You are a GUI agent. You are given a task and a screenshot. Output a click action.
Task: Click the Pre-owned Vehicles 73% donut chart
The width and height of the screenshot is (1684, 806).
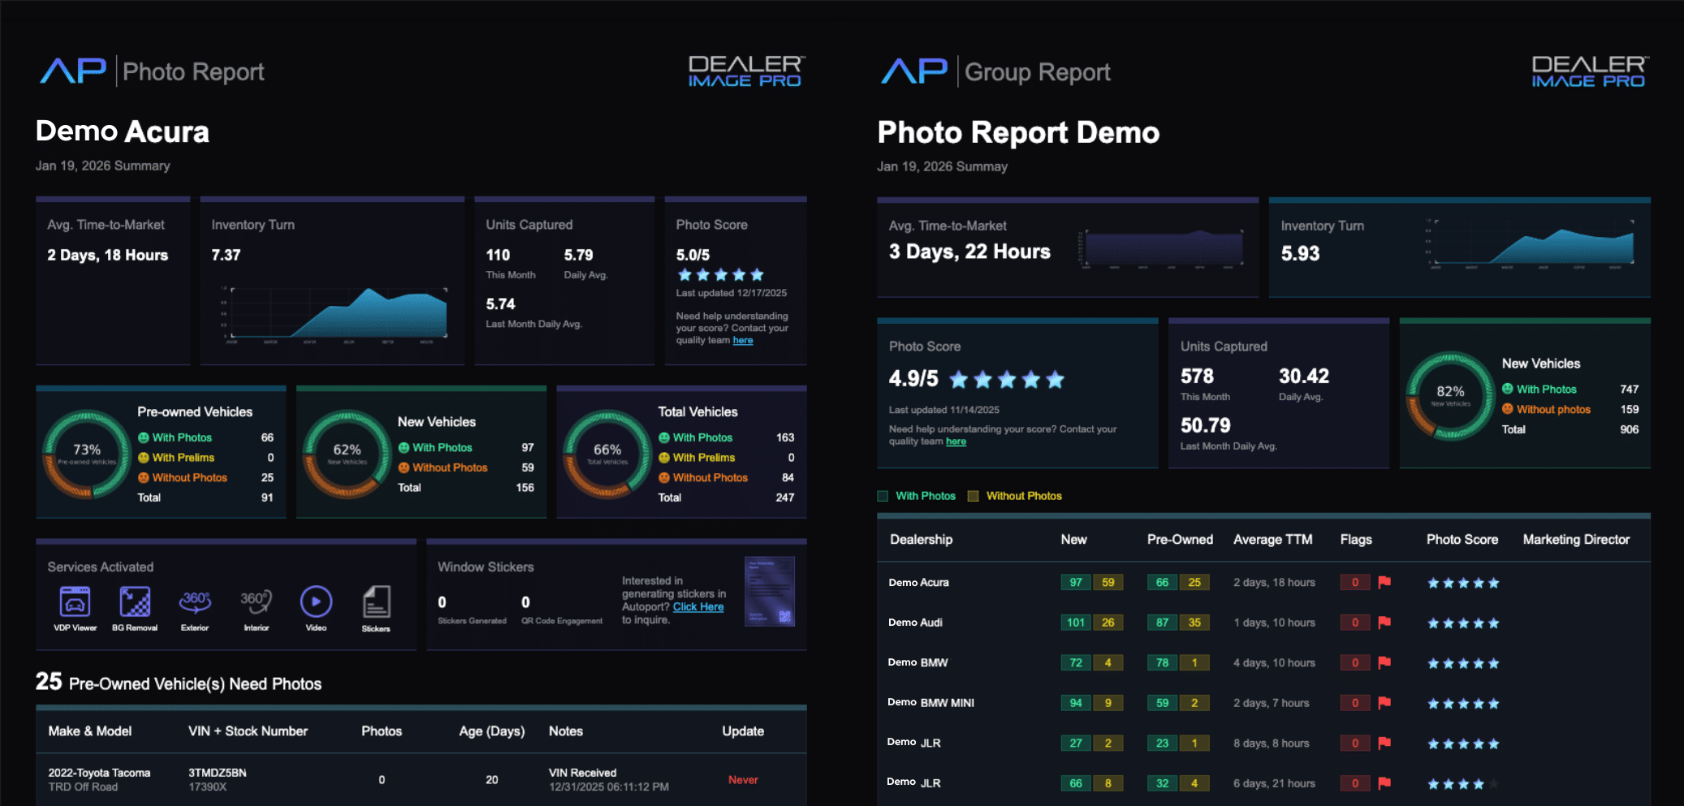coord(87,453)
